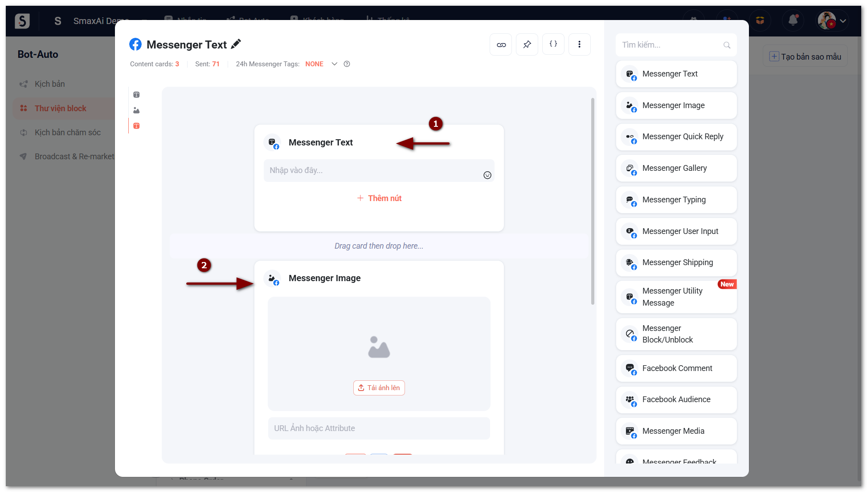The height and width of the screenshot is (492, 867).
Task: Open the three-dot more options menu
Action: point(579,44)
